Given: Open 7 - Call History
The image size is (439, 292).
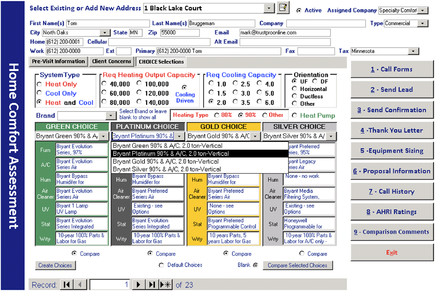Looking at the screenshot, I should pyautogui.click(x=392, y=192).
